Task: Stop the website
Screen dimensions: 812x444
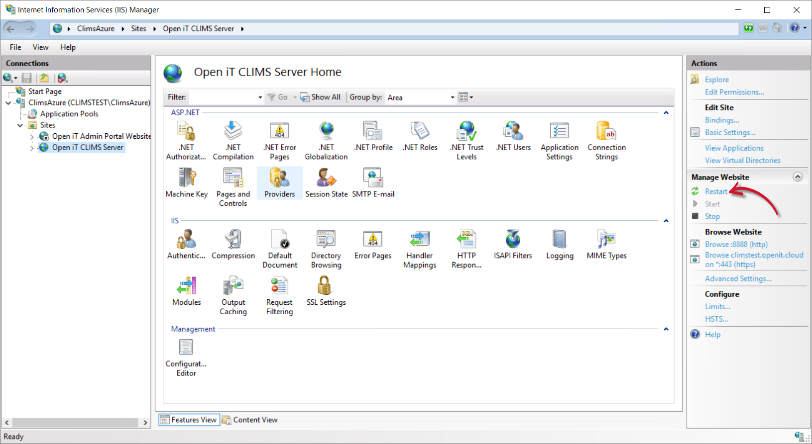Action: (712, 216)
